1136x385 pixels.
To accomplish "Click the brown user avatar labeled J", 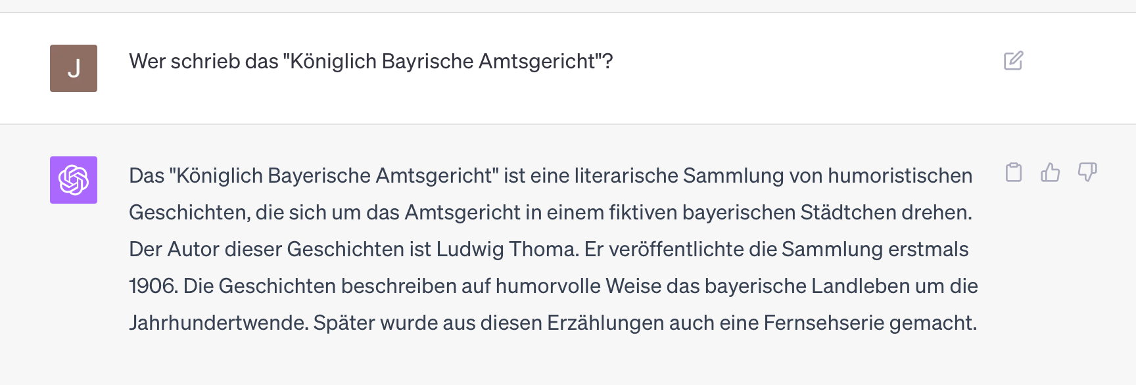I will point(73,68).
